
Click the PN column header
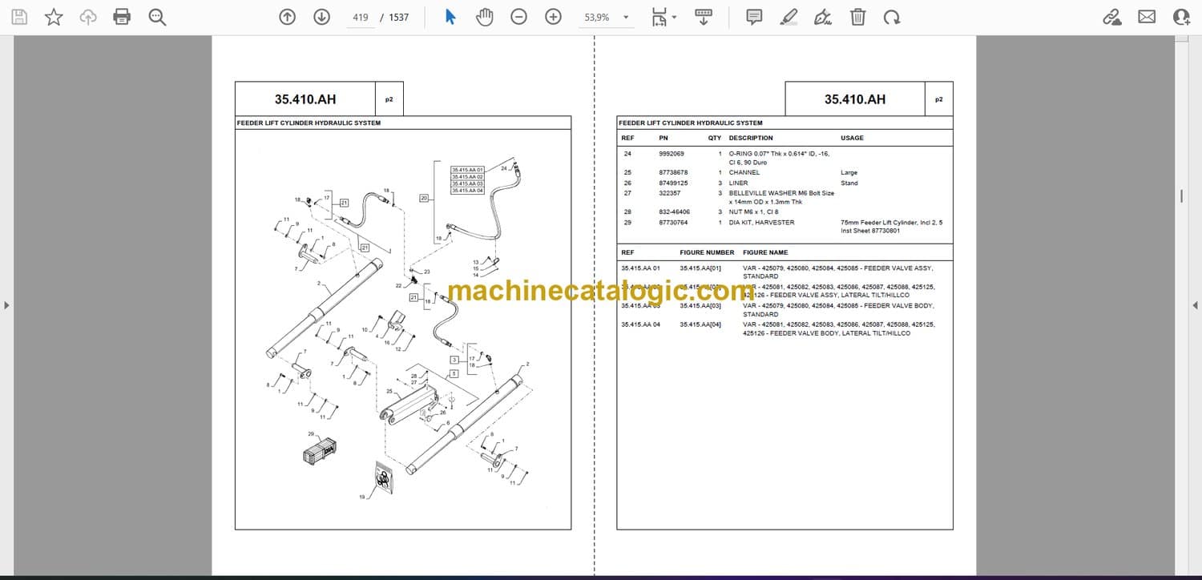(664, 138)
